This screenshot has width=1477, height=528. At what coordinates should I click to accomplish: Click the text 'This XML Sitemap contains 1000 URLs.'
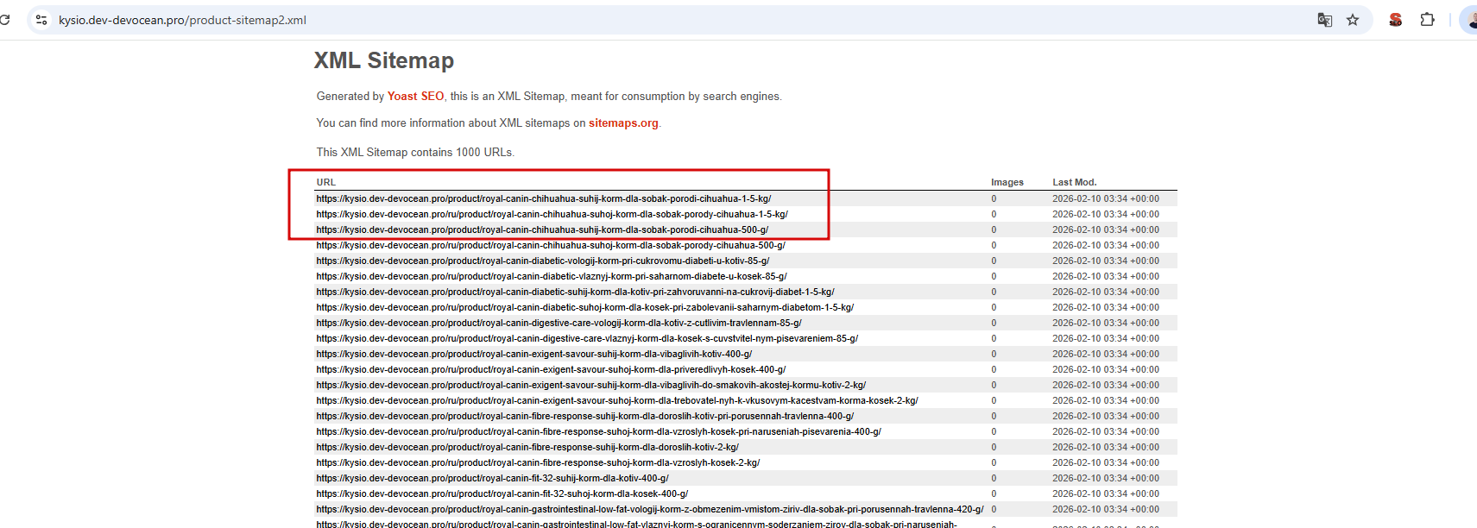point(415,153)
